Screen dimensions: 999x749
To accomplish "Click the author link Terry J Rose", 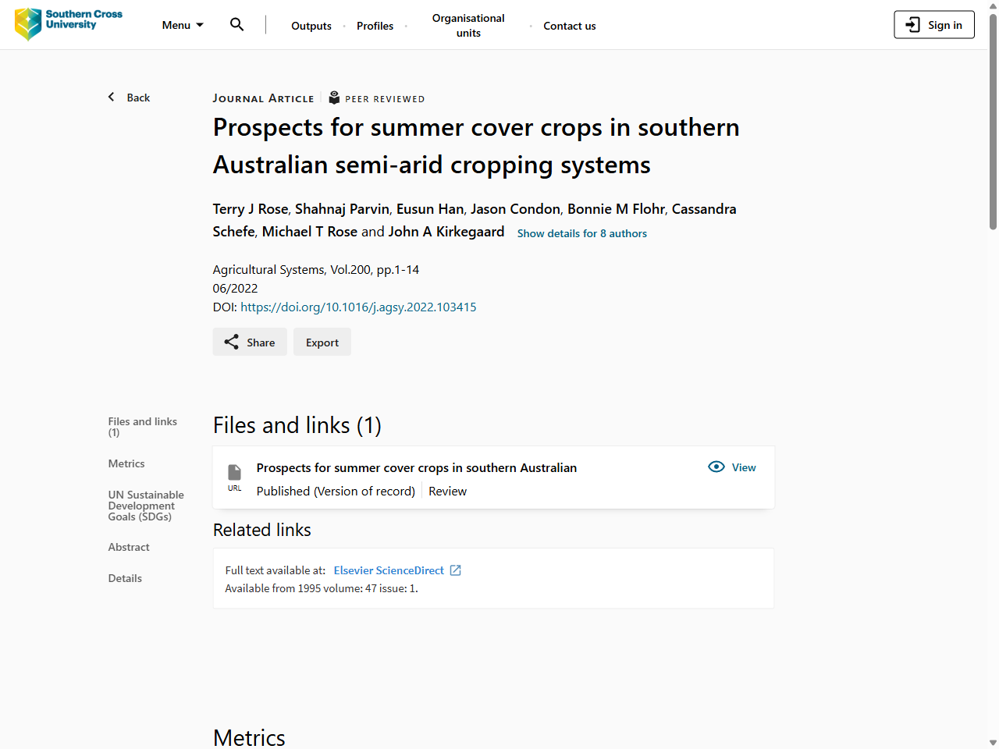I will (x=250, y=208).
